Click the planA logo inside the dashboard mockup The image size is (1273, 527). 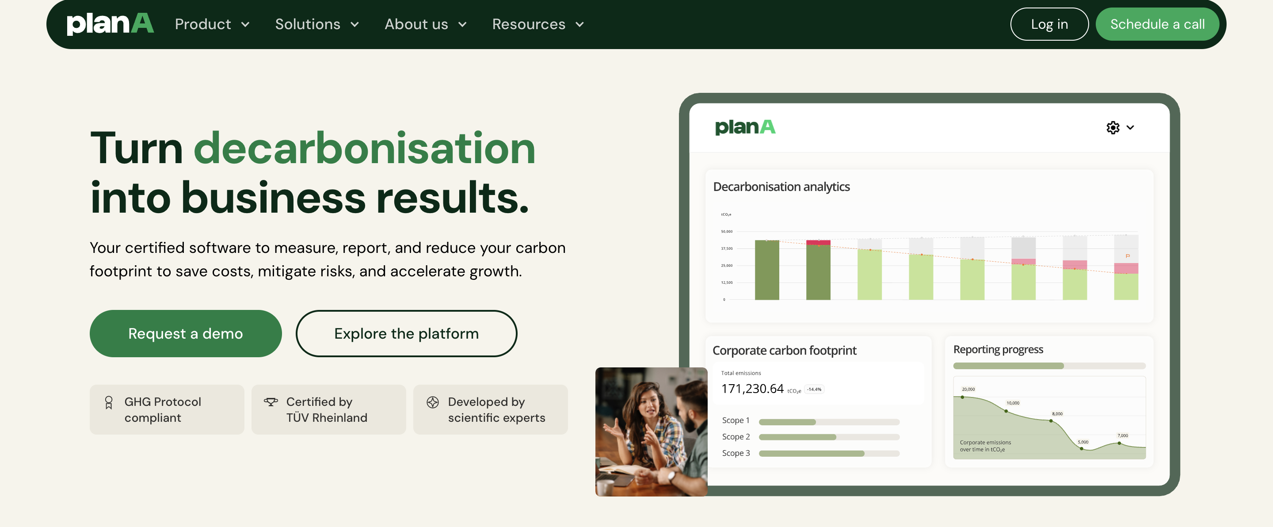pos(745,127)
